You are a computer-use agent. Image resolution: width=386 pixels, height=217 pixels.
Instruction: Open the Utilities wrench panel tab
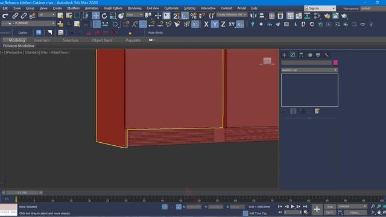click(x=326, y=55)
